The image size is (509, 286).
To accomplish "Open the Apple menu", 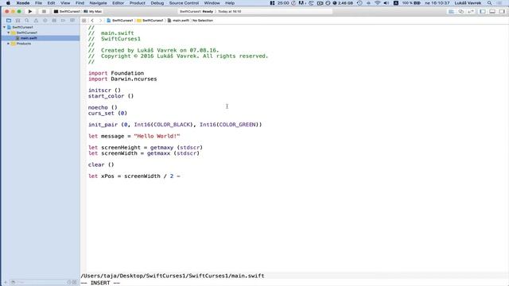I will pos(8,3).
